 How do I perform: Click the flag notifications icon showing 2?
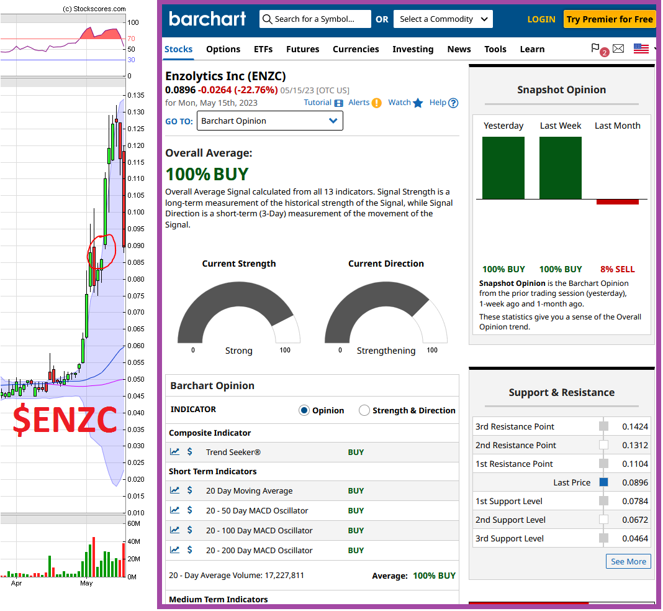coord(595,48)
